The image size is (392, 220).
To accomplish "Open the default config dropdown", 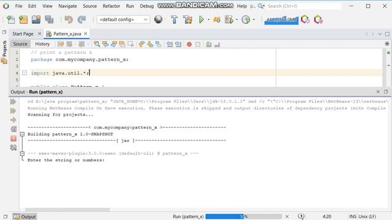I will pos(123,20).
